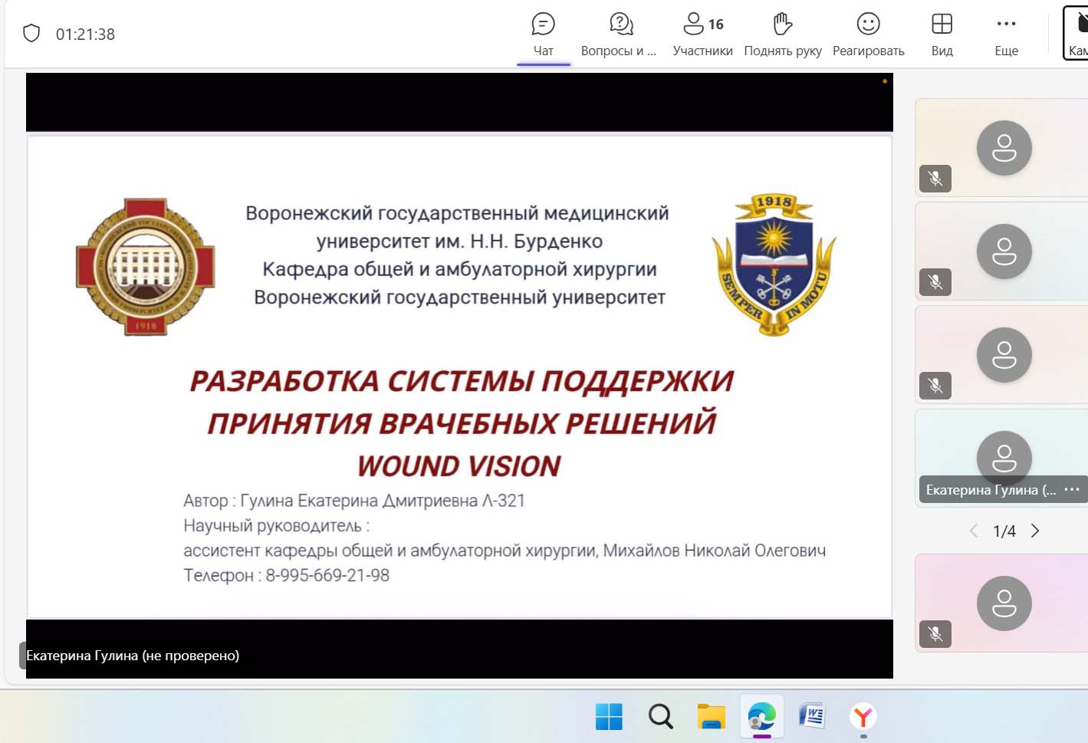Open Windows Search from taskbar
Image resolution: width=1088 pixels, height=743 pixels.
point(660,717)
